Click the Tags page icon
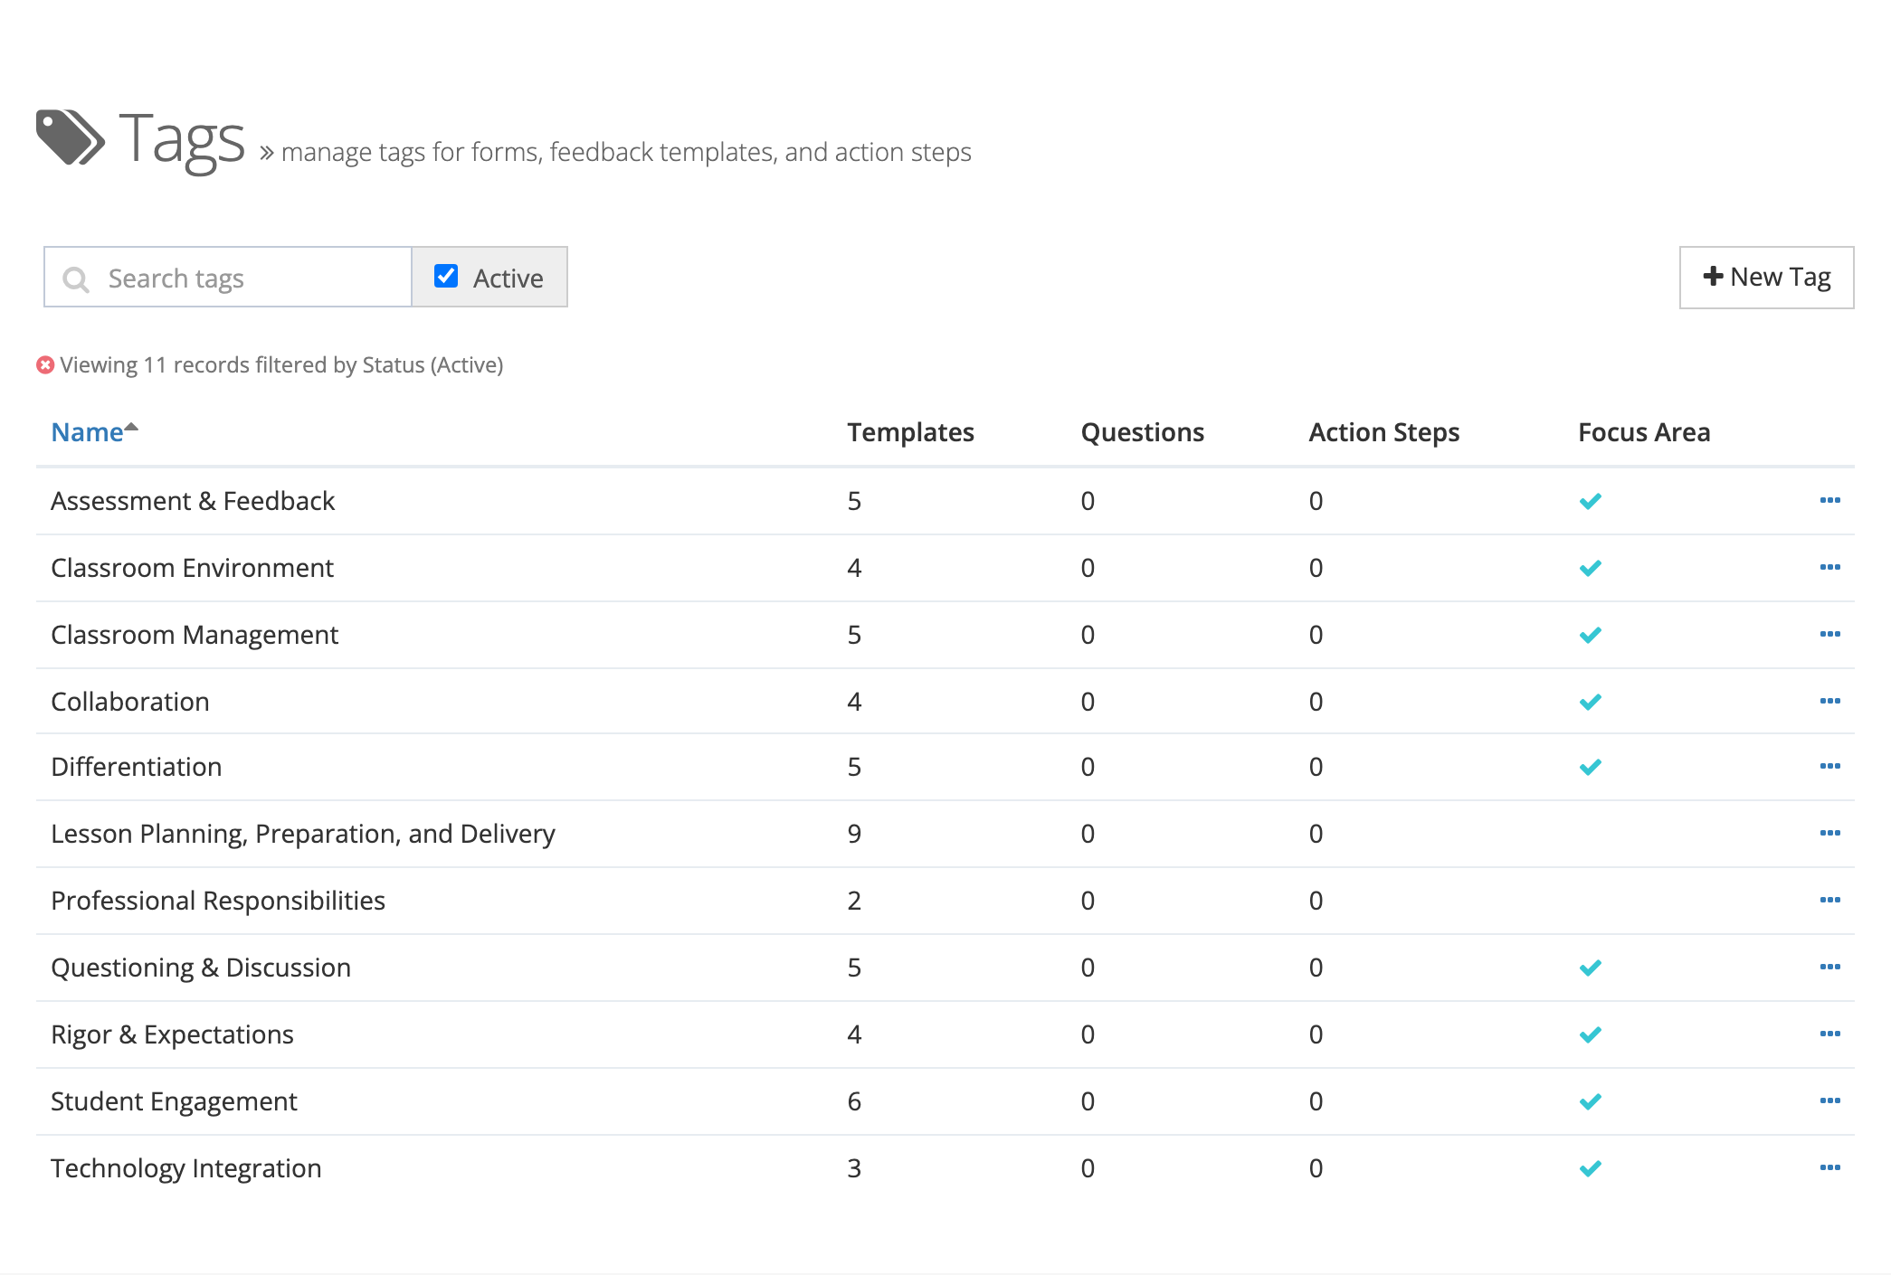The width and height of the screenshot is (1891, 1275). click(x=71, y=137)
